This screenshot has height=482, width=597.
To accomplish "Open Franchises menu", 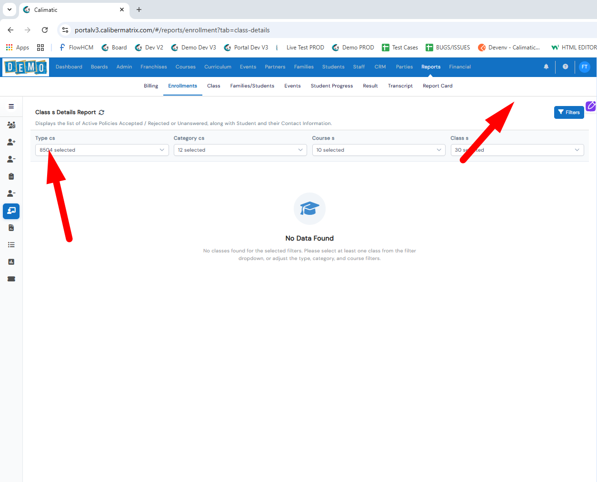I will click(x=154, y=67).
